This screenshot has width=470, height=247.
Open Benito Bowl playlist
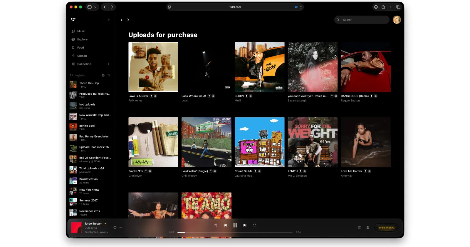tap(90, 127)
